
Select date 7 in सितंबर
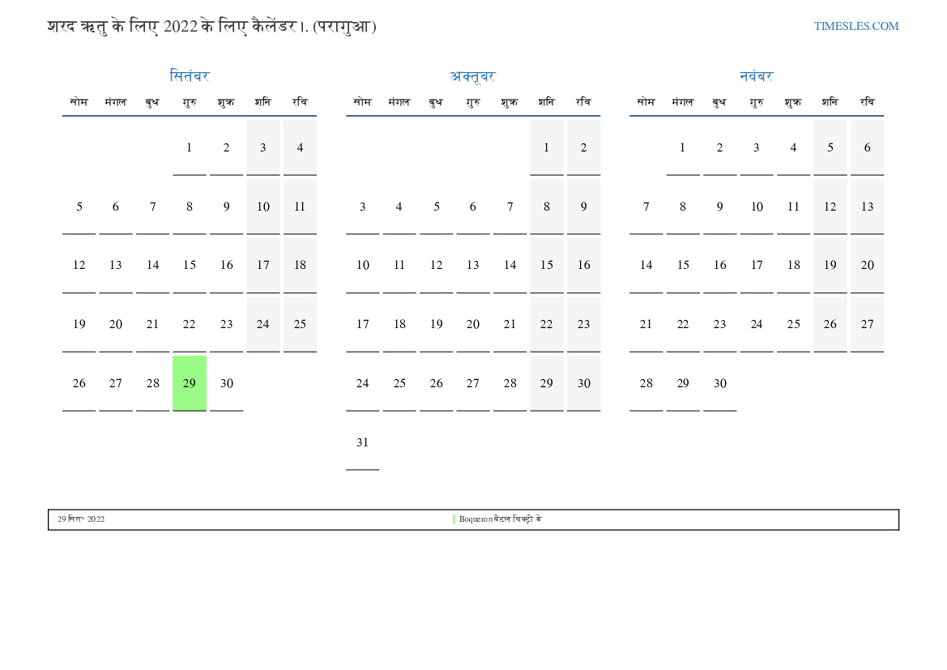coord(153,207)
